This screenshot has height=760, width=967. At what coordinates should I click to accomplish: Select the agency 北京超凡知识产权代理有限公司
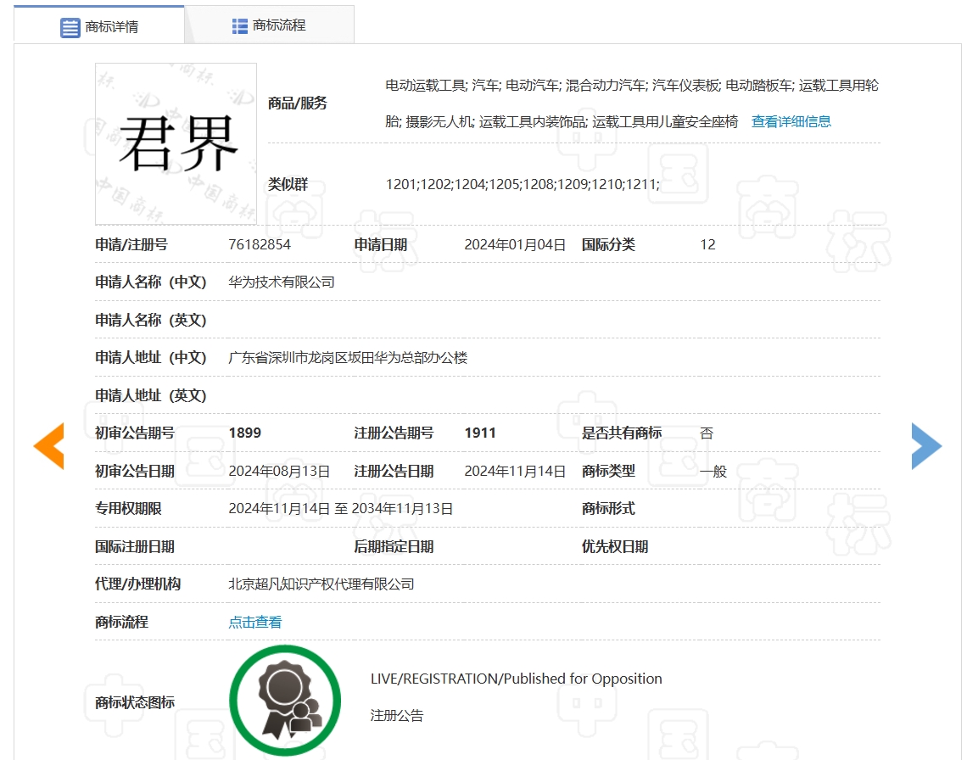[320, 584]
